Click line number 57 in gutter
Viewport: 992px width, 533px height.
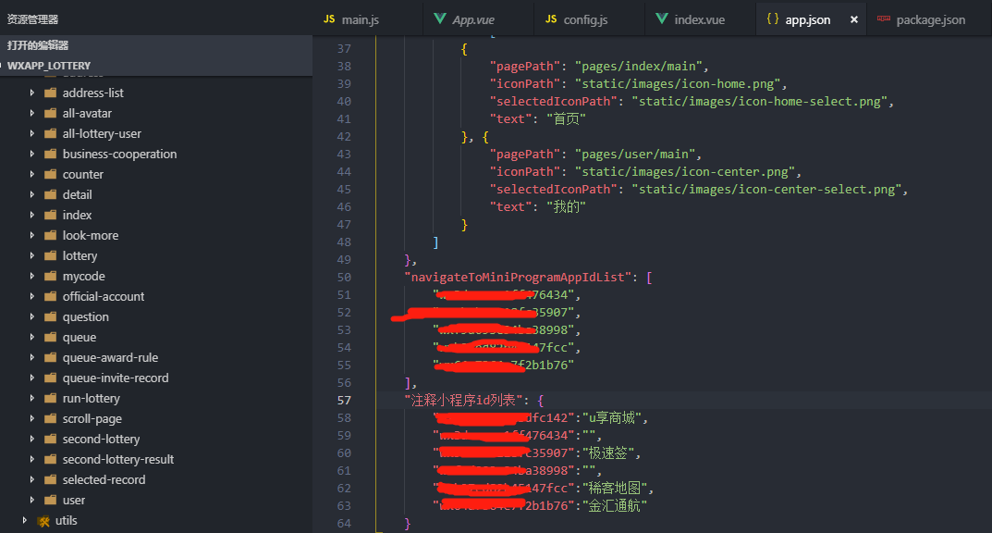(x=344, y=400)
